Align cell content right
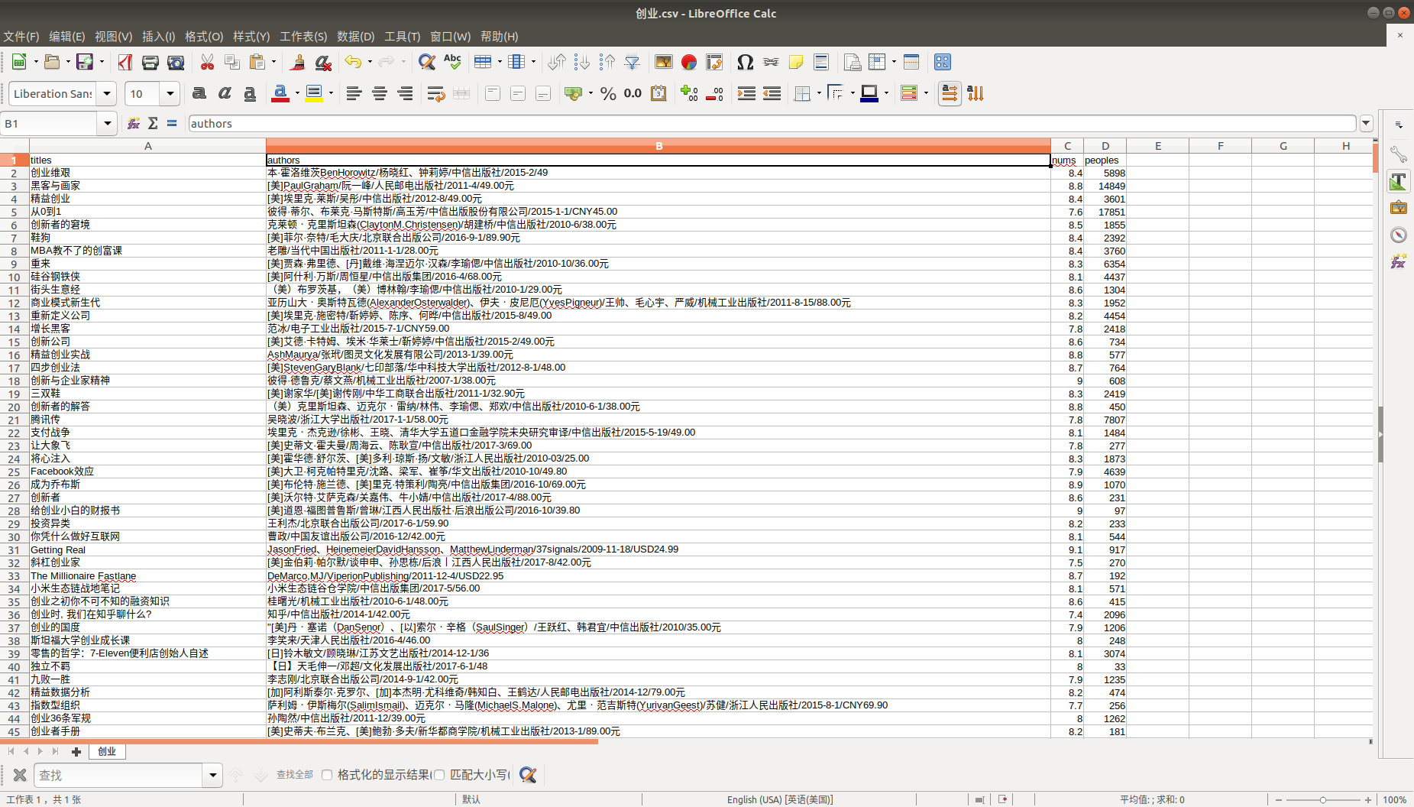1414x807 pixels. [x=405, y=93]
